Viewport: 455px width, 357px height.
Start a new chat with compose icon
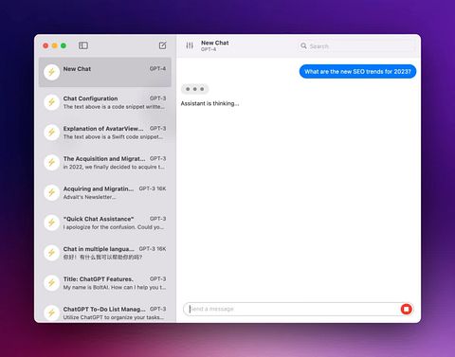pyautogui.click(x=162, y=45)
